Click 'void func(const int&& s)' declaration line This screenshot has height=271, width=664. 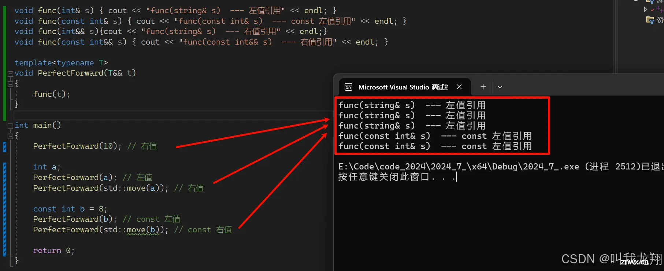(201, 42)
